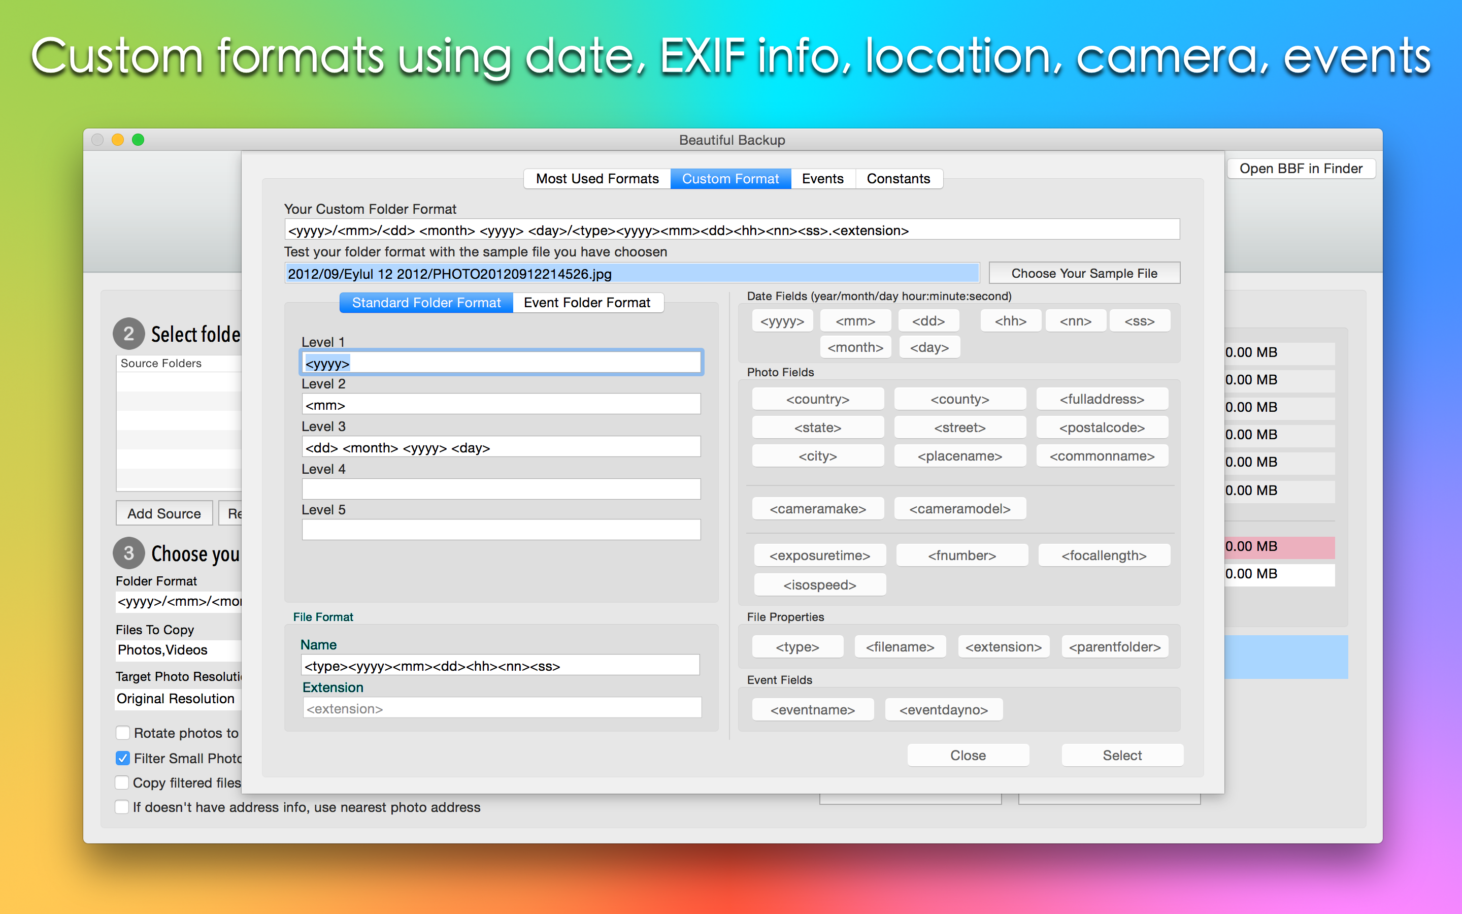
Task: Click the Level 4 input field
Action: pos(501,489)
